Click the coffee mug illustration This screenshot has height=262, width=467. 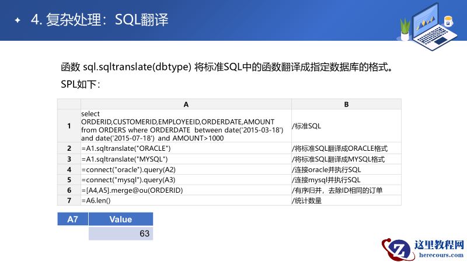tap(448, 22)
